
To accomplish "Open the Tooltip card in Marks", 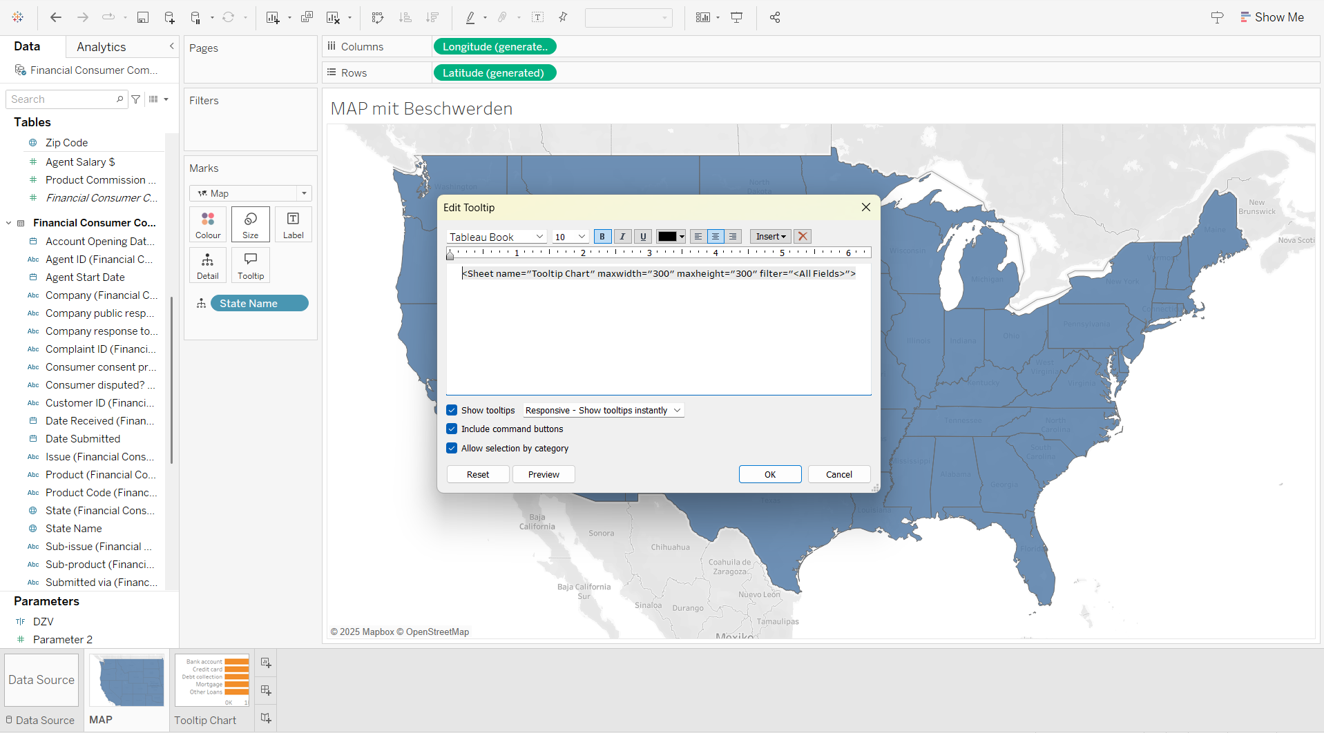I will (x=251, y=265).
